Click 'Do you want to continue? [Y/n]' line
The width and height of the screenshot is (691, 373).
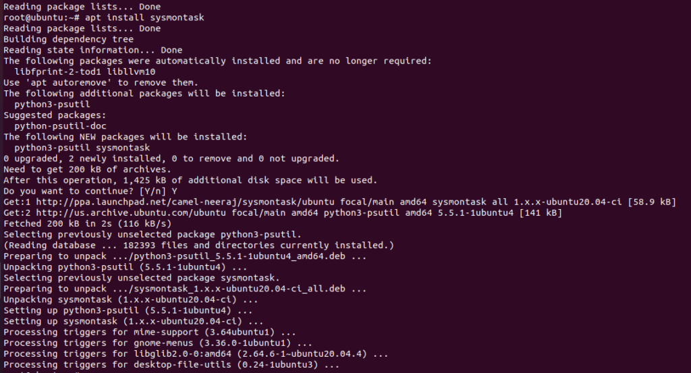[x=90, y=191]
